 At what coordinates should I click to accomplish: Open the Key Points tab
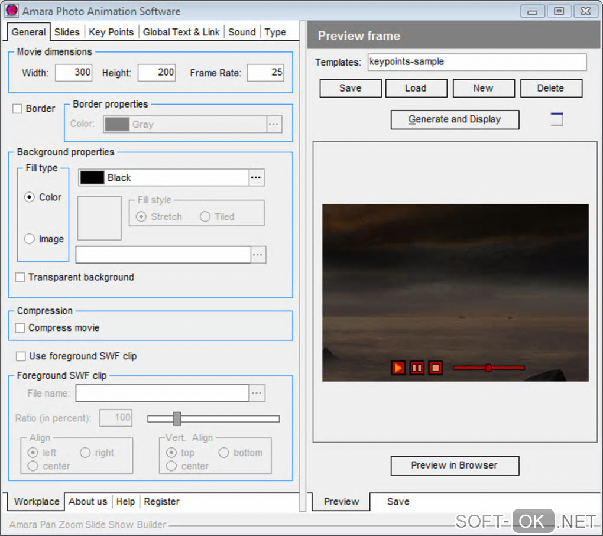click(111, 33)
